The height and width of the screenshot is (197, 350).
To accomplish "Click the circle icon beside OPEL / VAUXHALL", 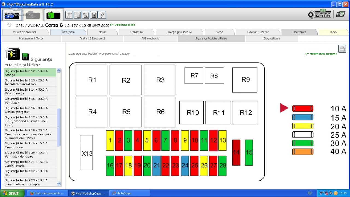I will point(9,25).
